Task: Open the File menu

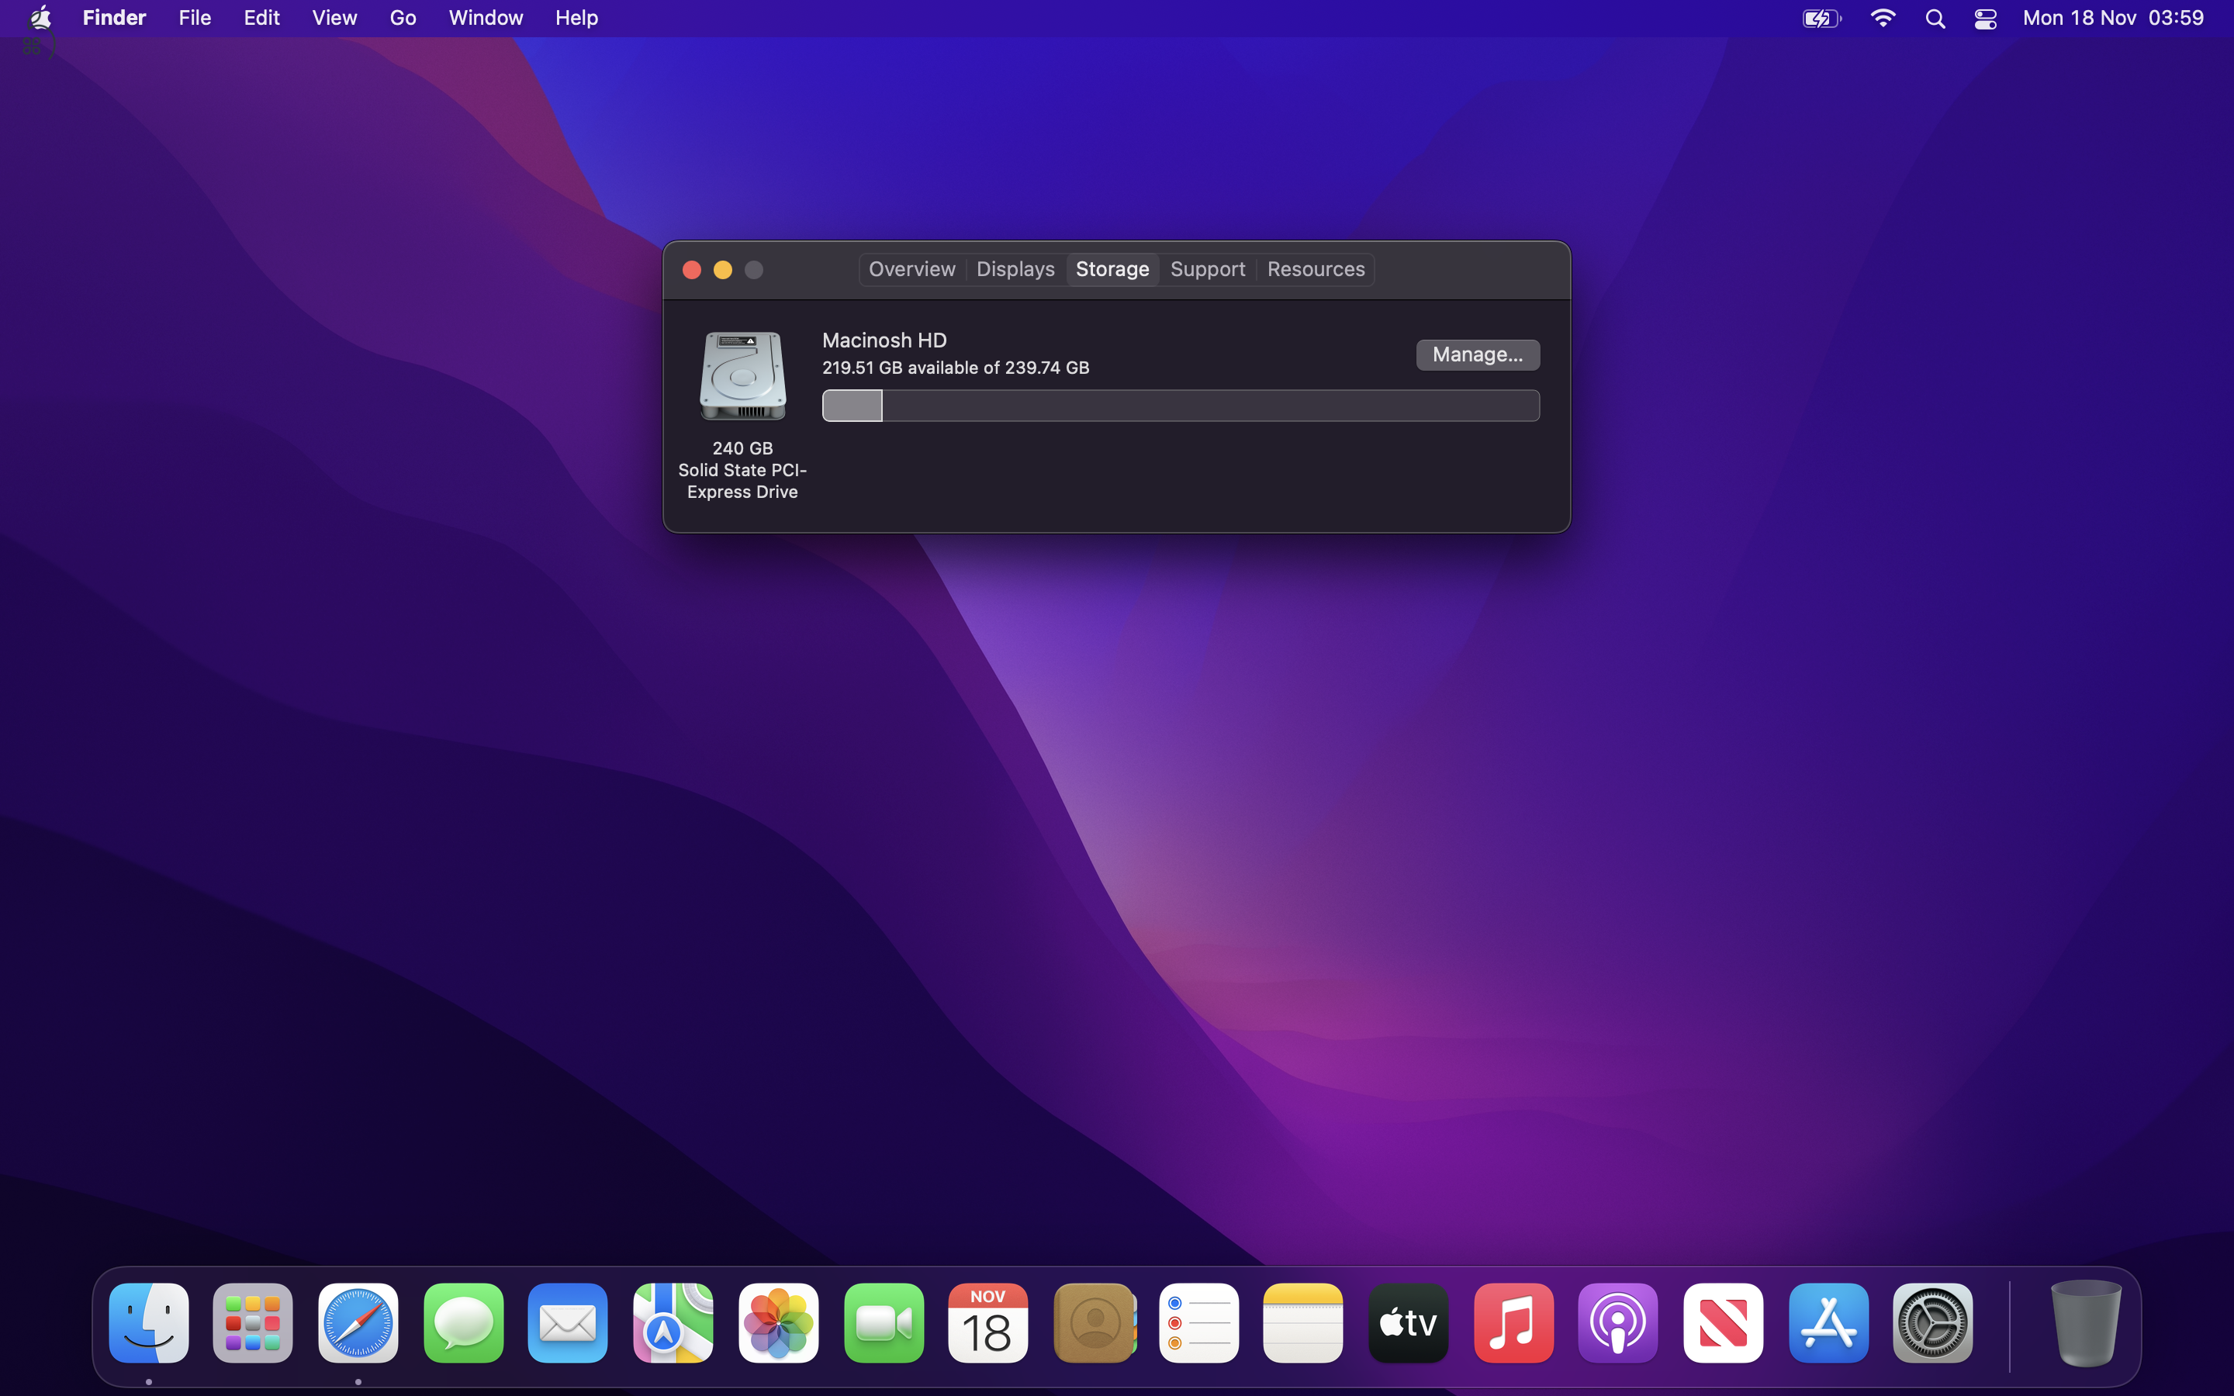Action: pyautogui.click(x=195, y=18)
